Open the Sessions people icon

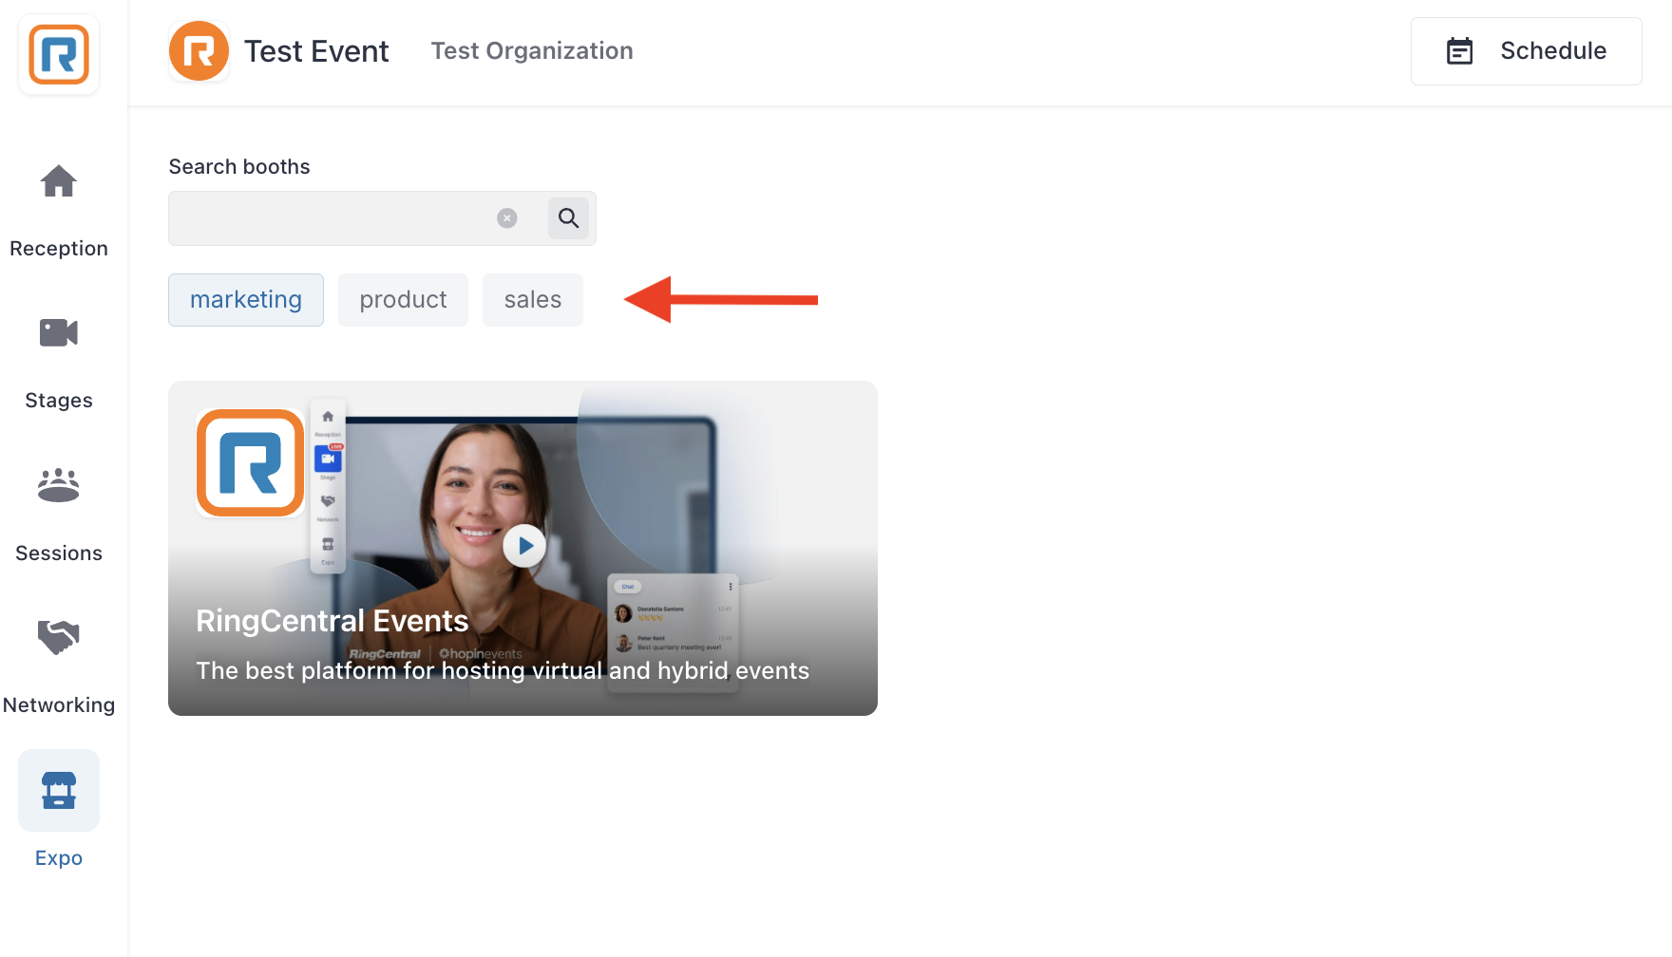pos(59,485)
